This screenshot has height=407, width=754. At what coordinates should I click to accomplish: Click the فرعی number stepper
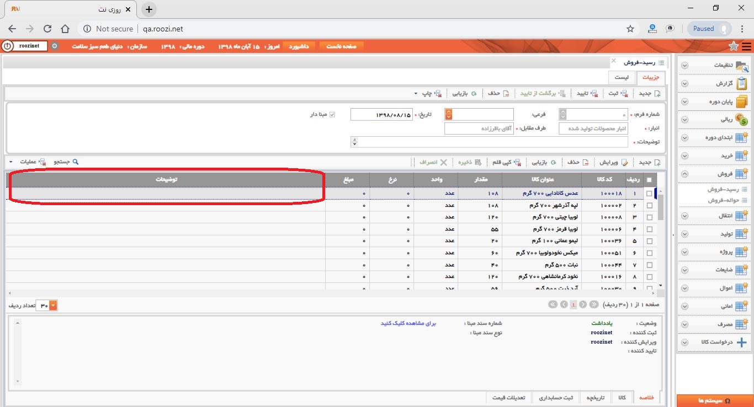tap(449, 115)
